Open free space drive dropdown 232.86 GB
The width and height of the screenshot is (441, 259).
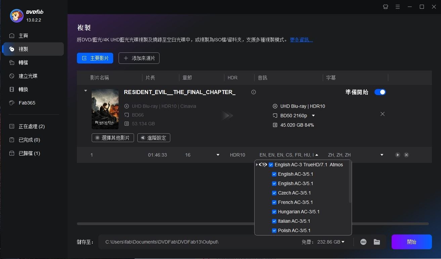[343, 242]
